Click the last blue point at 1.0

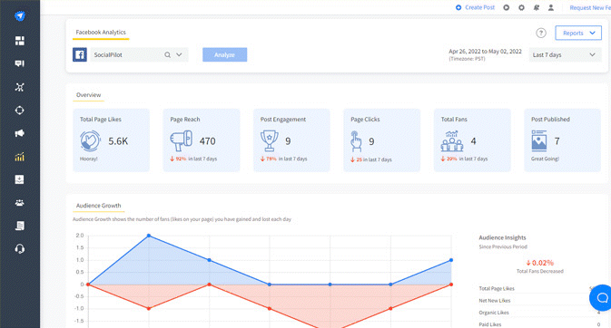pos(451,260)
